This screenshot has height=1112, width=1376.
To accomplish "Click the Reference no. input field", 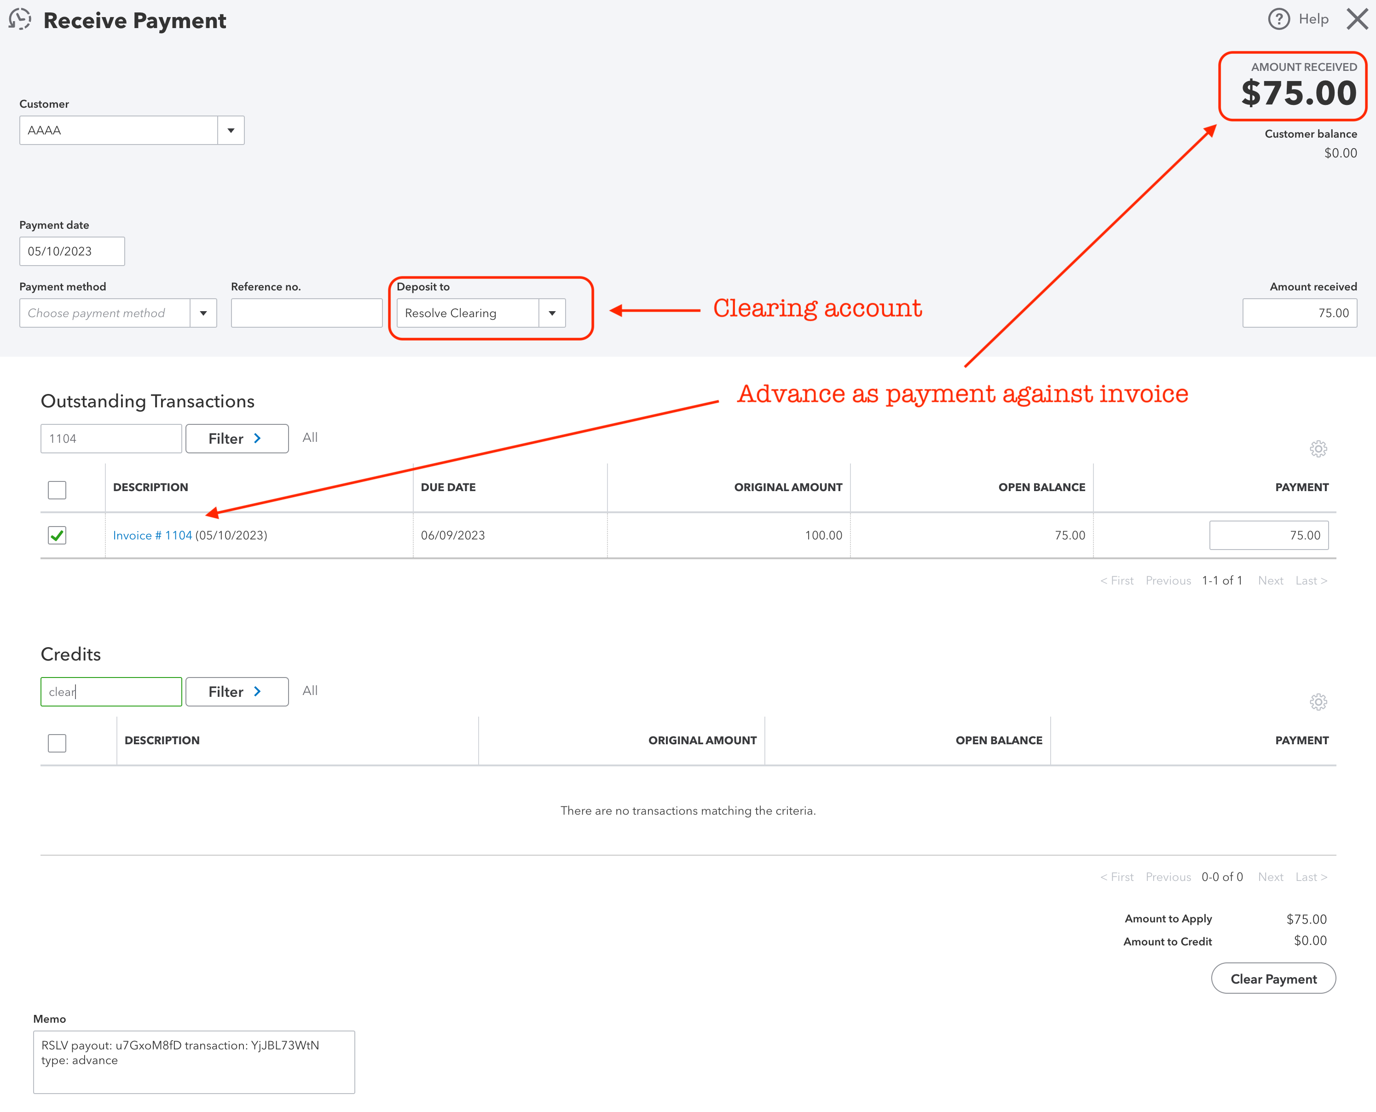I will pos(306,313).
